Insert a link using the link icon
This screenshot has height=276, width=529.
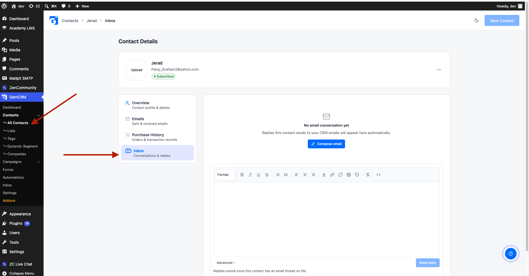pyautogui.click(x=332, y=175)
